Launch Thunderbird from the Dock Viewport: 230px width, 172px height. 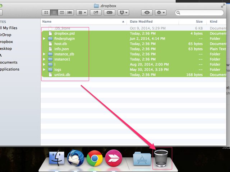[x=75, y=158]
